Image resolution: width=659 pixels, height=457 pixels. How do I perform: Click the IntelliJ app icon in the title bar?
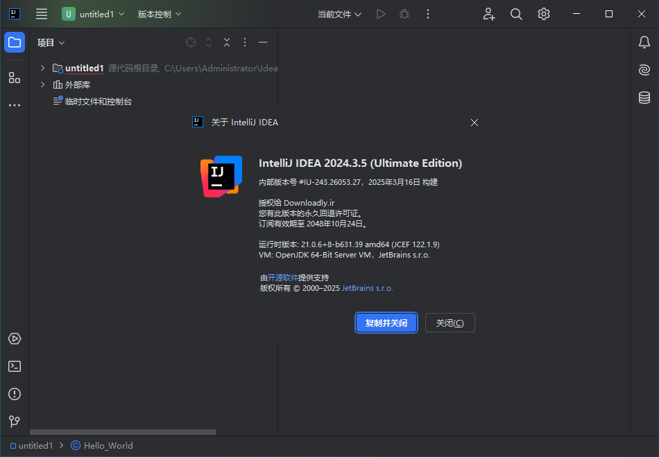click(15, 14)
